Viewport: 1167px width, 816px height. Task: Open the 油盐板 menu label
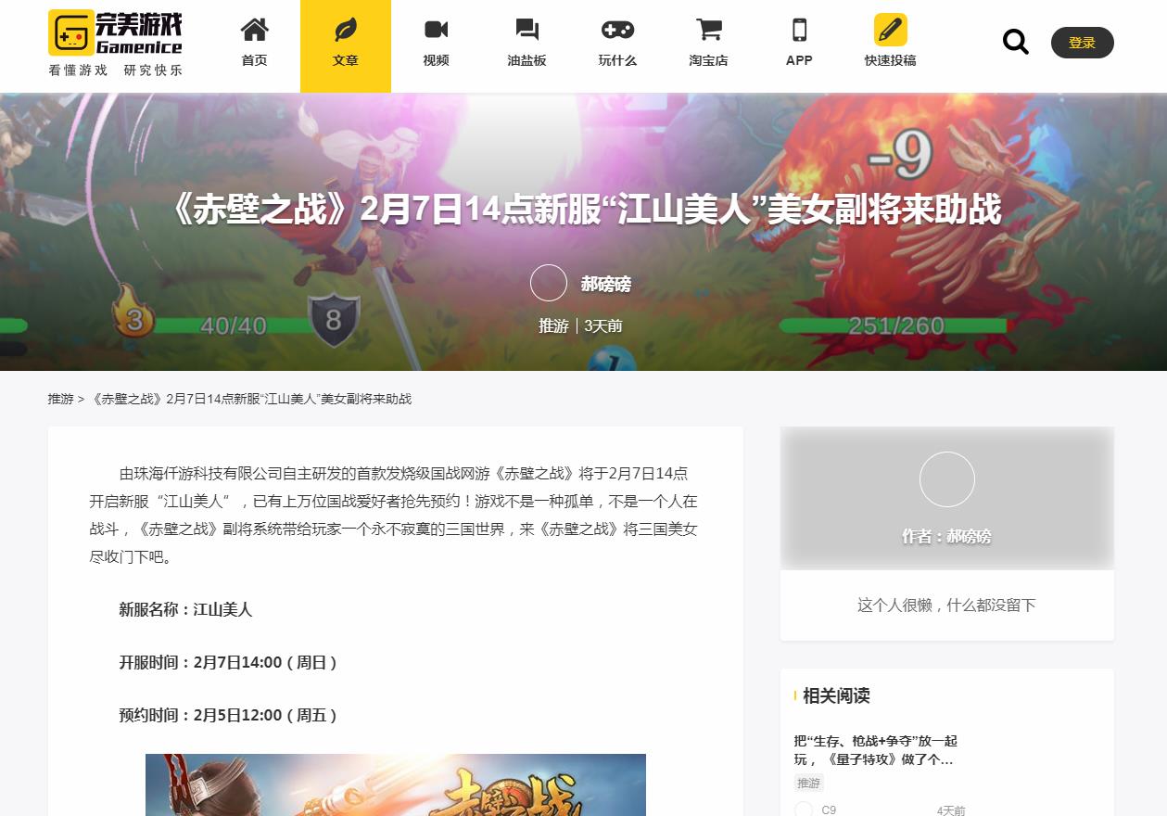point(527,60)
